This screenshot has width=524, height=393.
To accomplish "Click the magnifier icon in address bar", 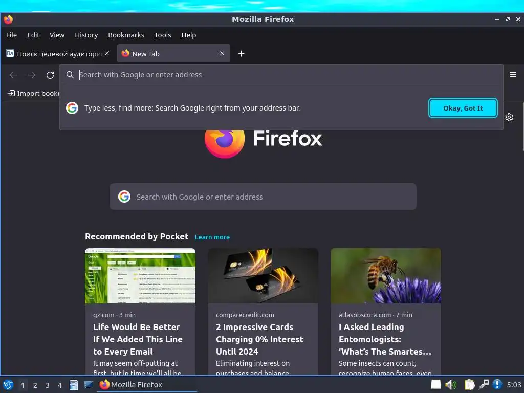I will click(70, 75).
